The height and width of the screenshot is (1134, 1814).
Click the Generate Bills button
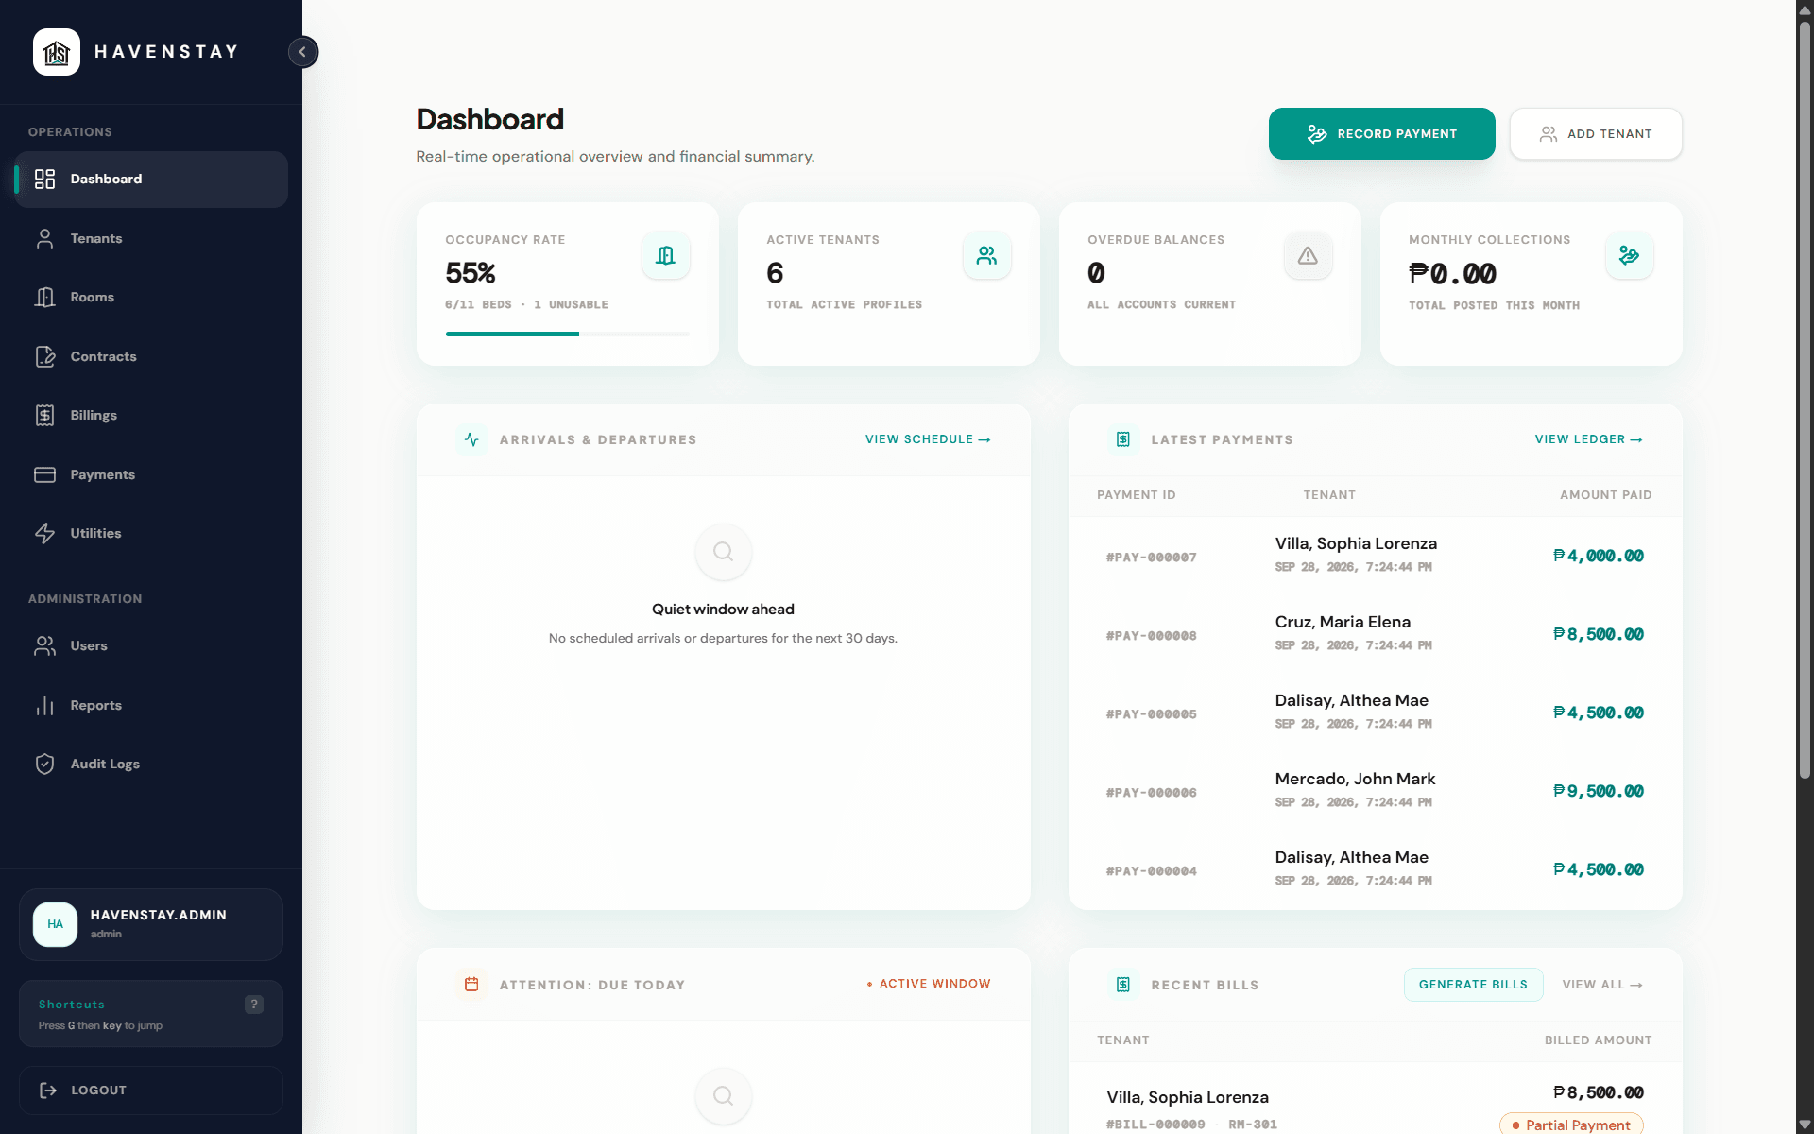1473,985
